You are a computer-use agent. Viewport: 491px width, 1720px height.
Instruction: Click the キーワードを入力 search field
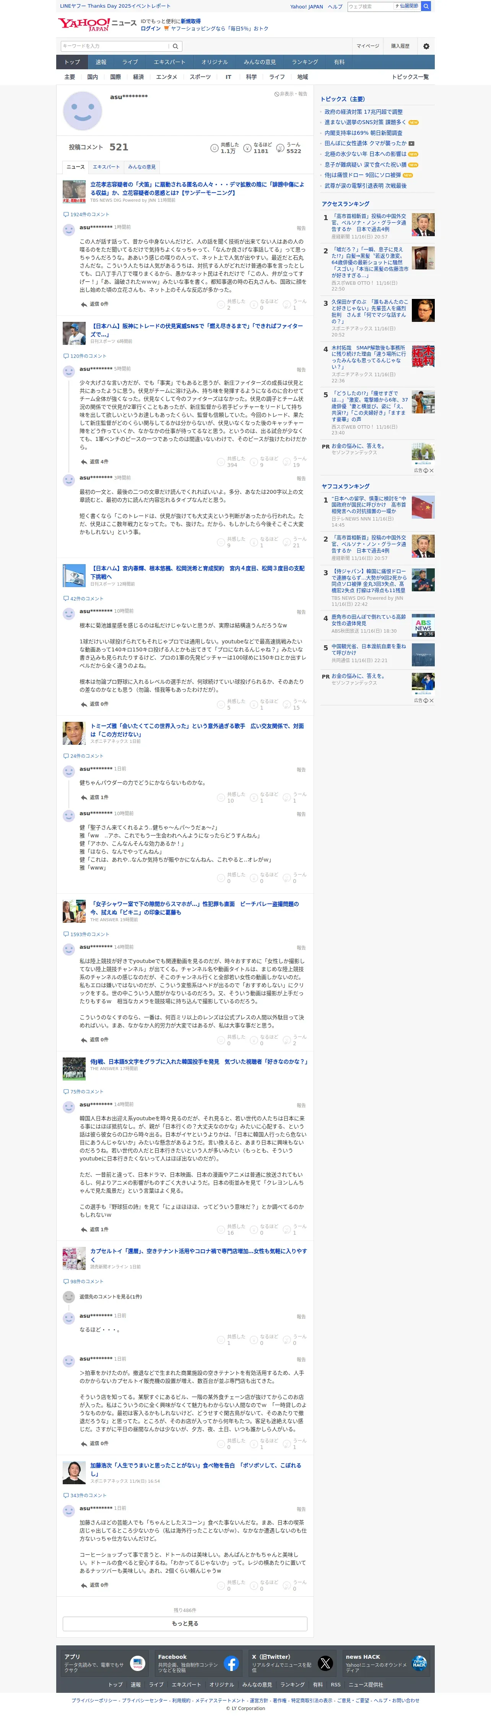pos(115,46)
